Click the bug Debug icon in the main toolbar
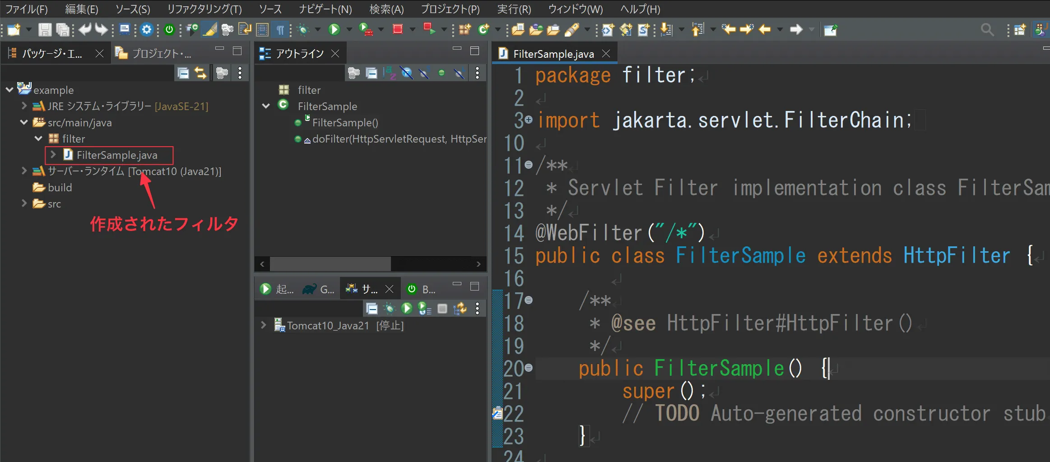The width and height of the screenshot is (1050, 462). pos(303,30)
